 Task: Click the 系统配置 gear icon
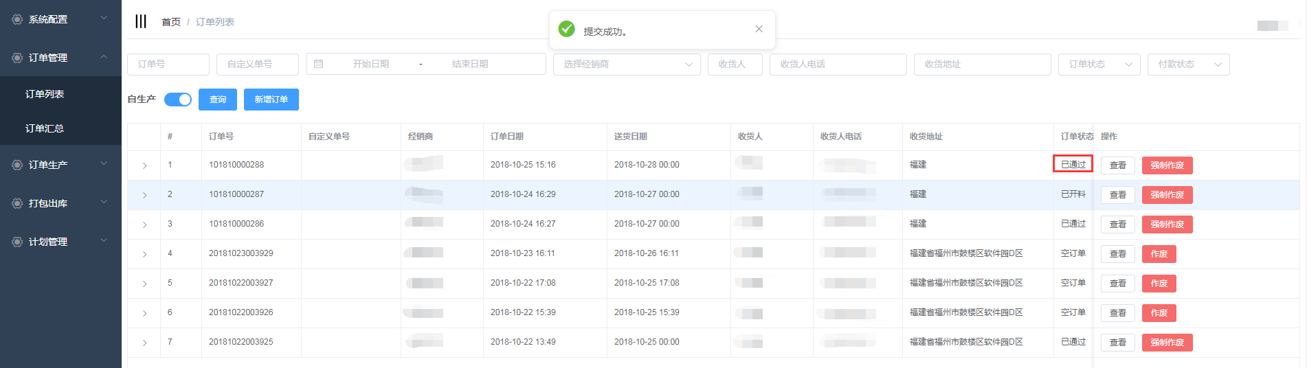[x=17, y=19]
